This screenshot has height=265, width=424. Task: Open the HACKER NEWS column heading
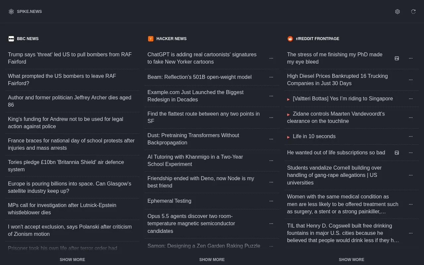[172, 39]
